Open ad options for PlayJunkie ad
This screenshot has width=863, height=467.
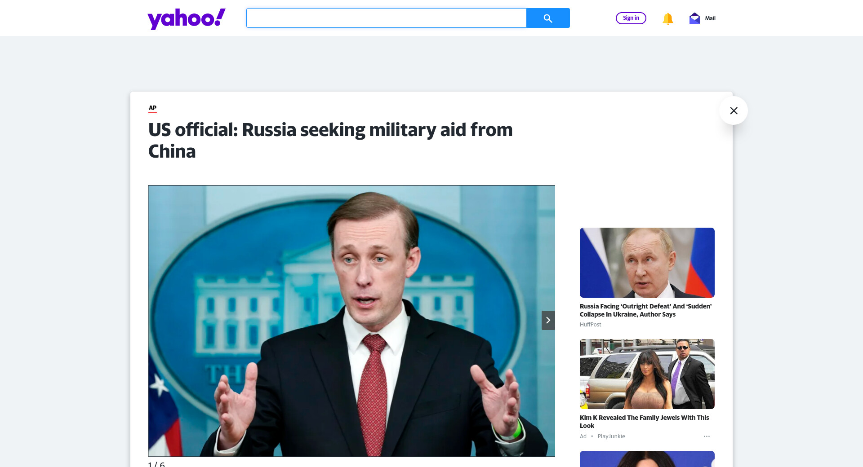click(707, 436)
